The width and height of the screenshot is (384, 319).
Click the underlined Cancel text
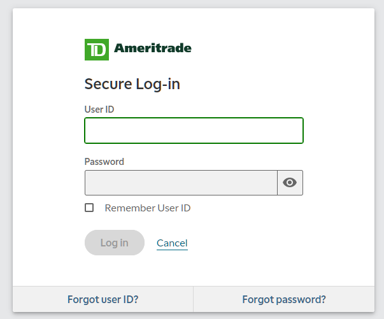click(x=172, y=243)
